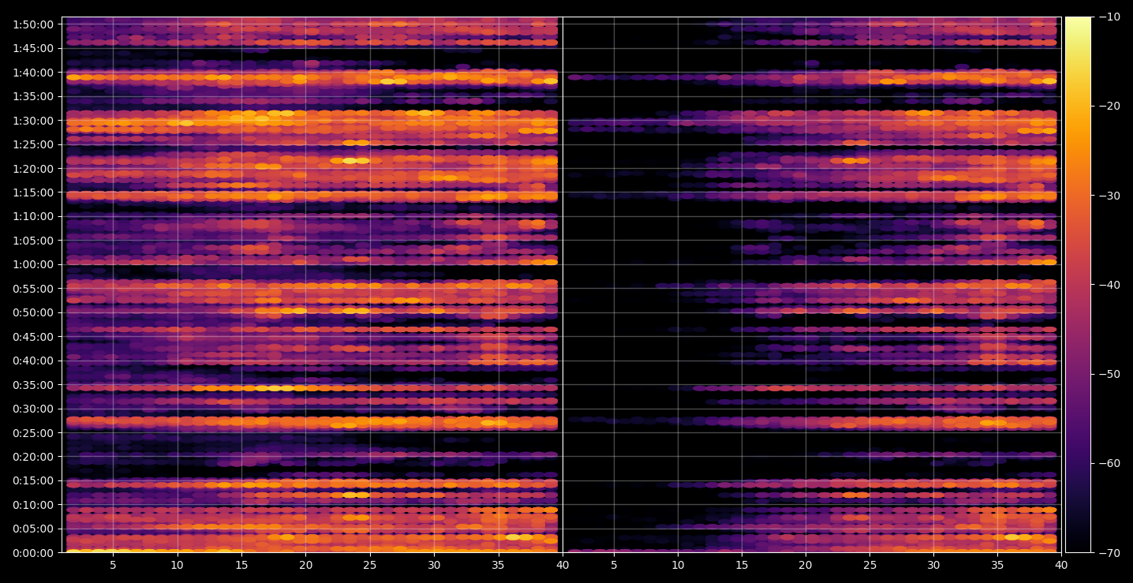Click the 0:35:00 y-axis tick label
The image size is (1133, 583).
[33, 385]
